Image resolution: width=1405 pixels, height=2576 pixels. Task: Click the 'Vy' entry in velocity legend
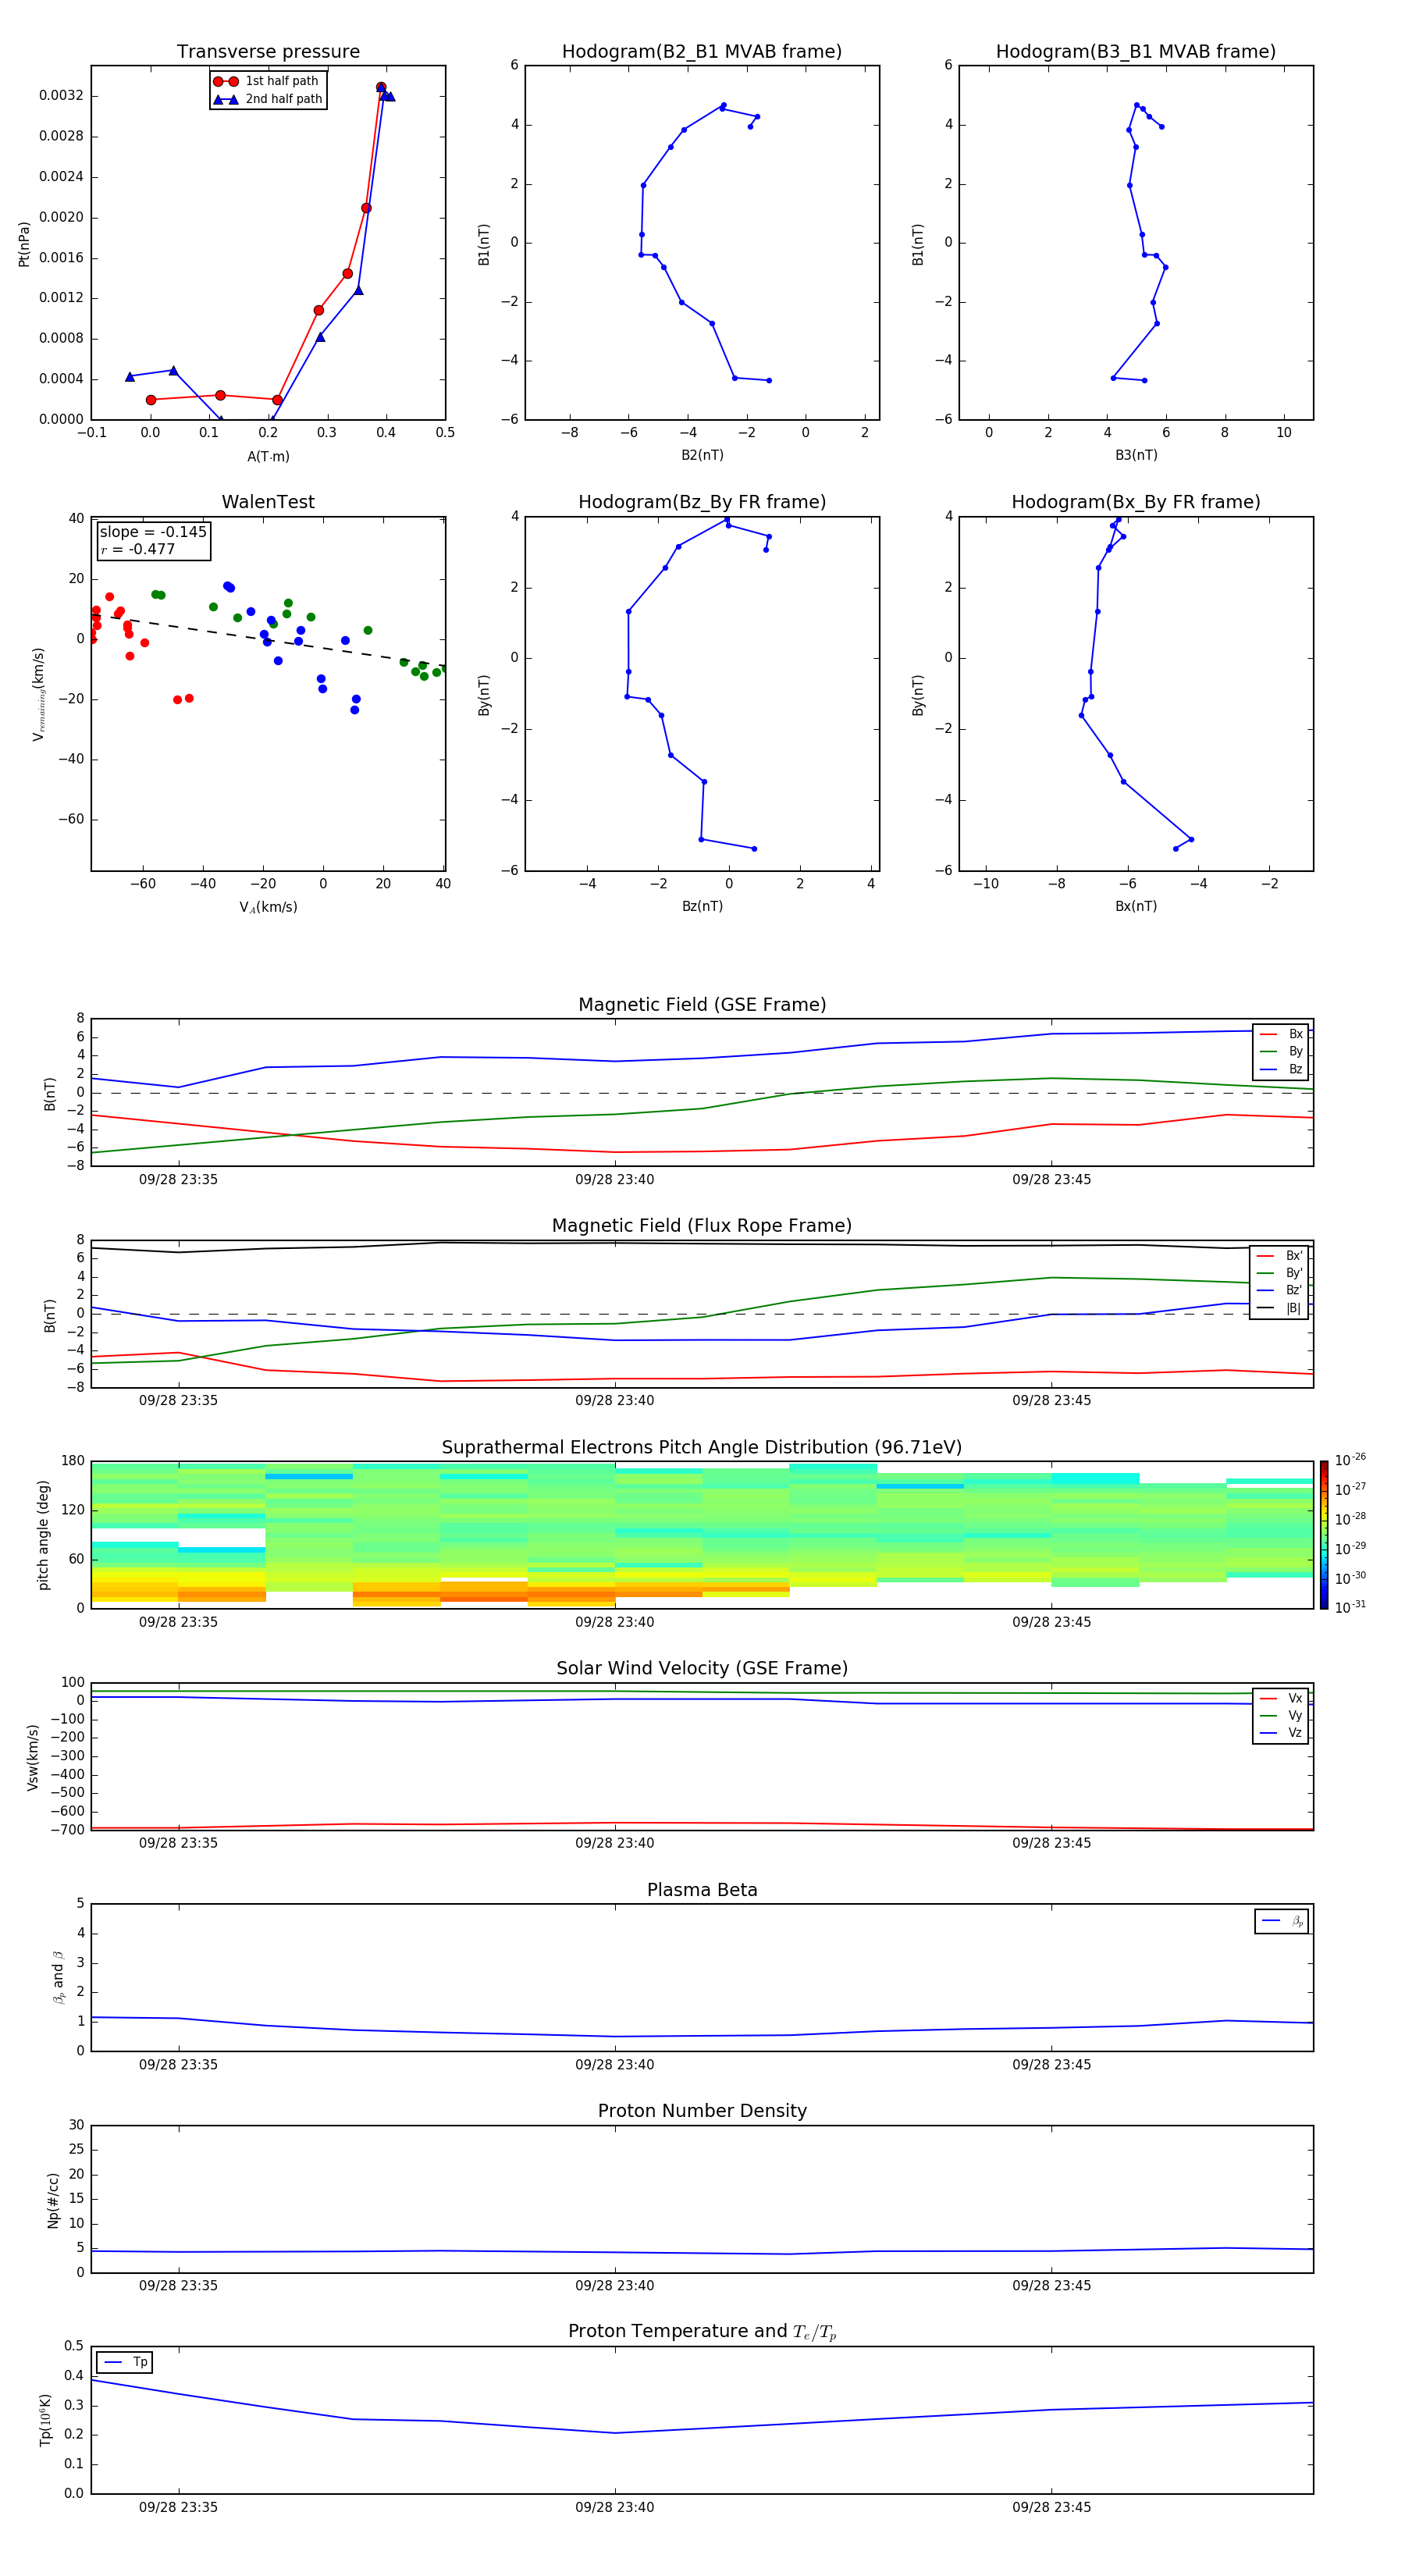click(x=1281, y=1715)
